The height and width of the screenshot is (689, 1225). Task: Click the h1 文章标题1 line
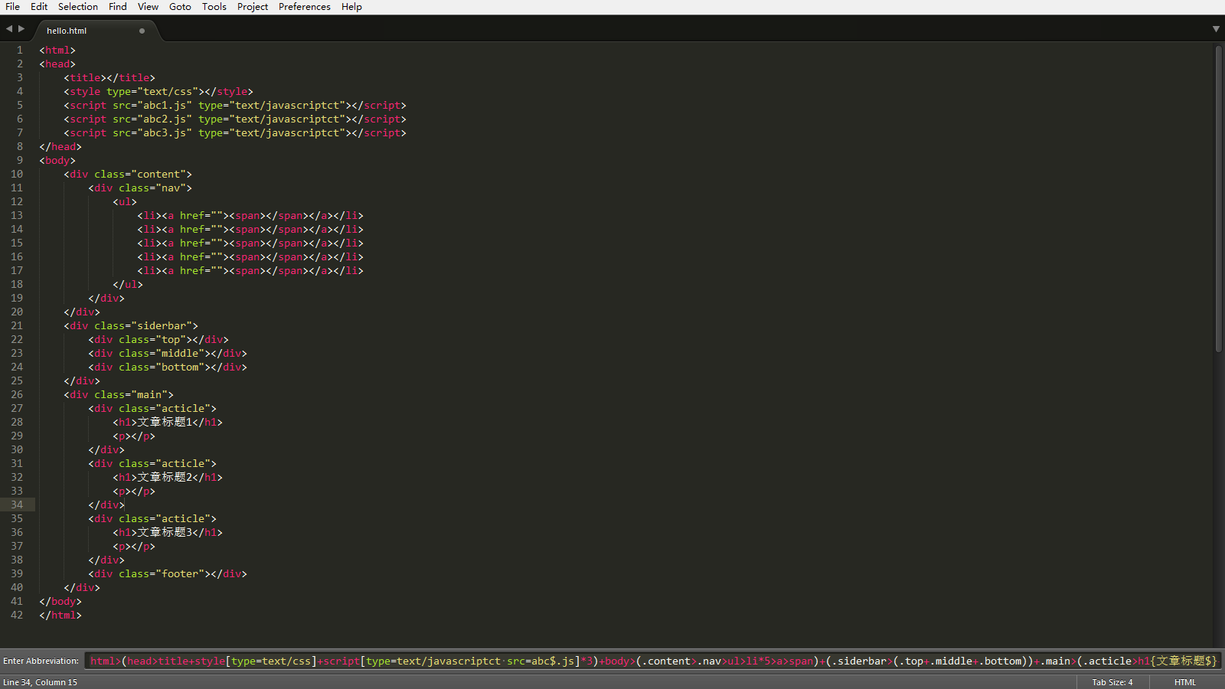pyautogui.click(x=168, y=422)
